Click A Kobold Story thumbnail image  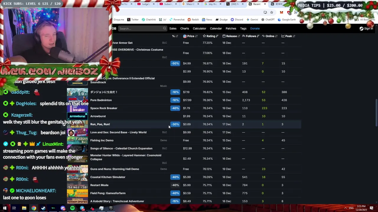77,201
